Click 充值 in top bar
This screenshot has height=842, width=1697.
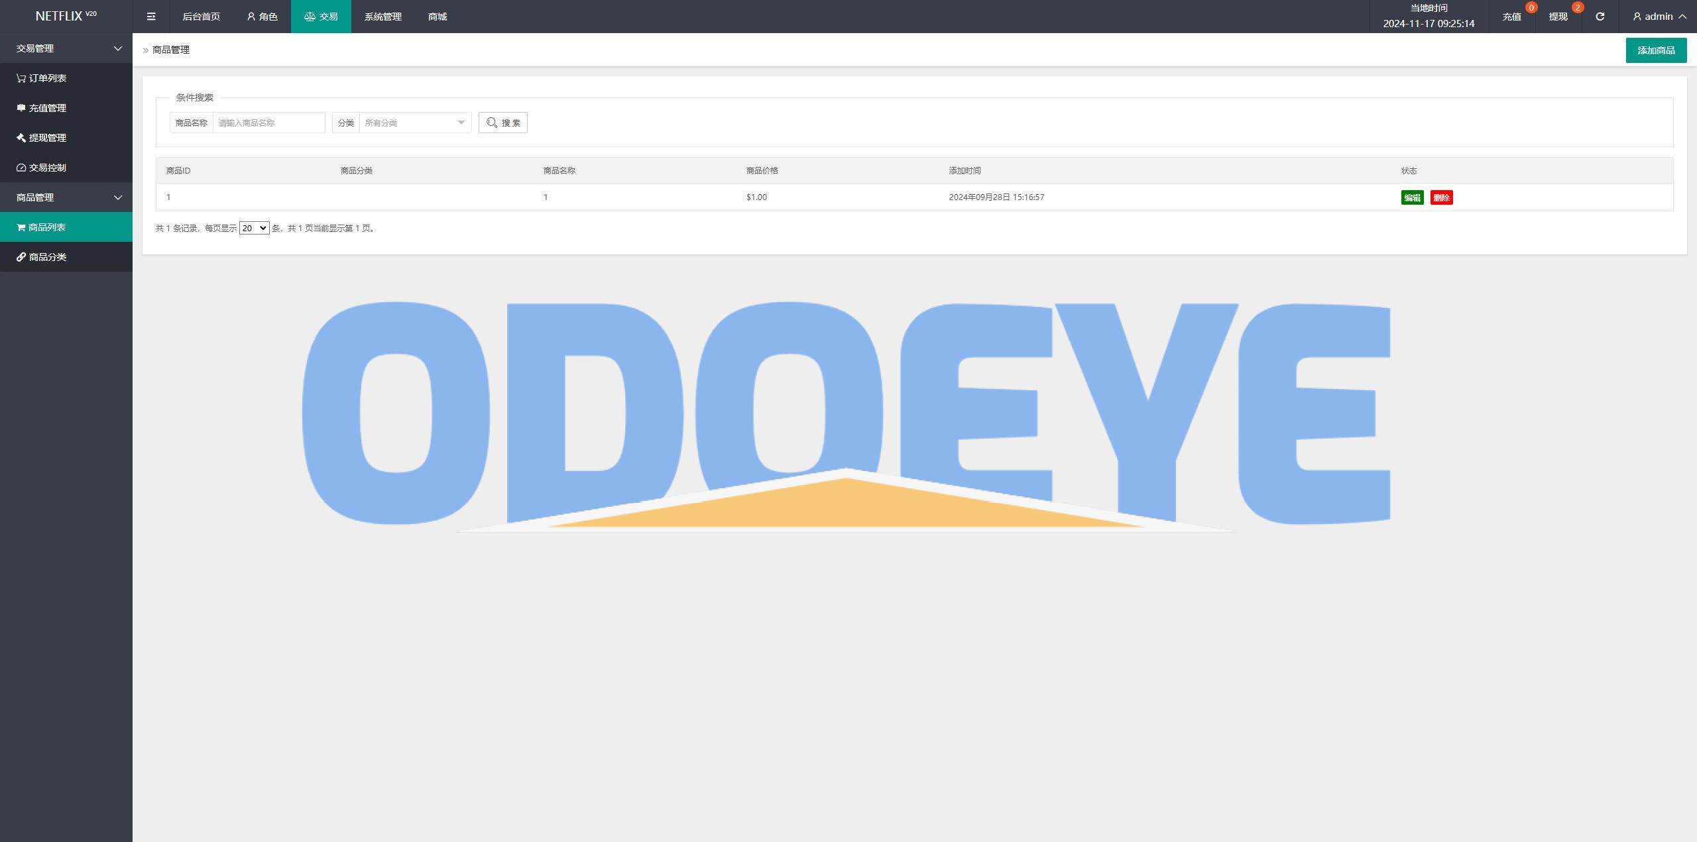(x=1511, y=17)
